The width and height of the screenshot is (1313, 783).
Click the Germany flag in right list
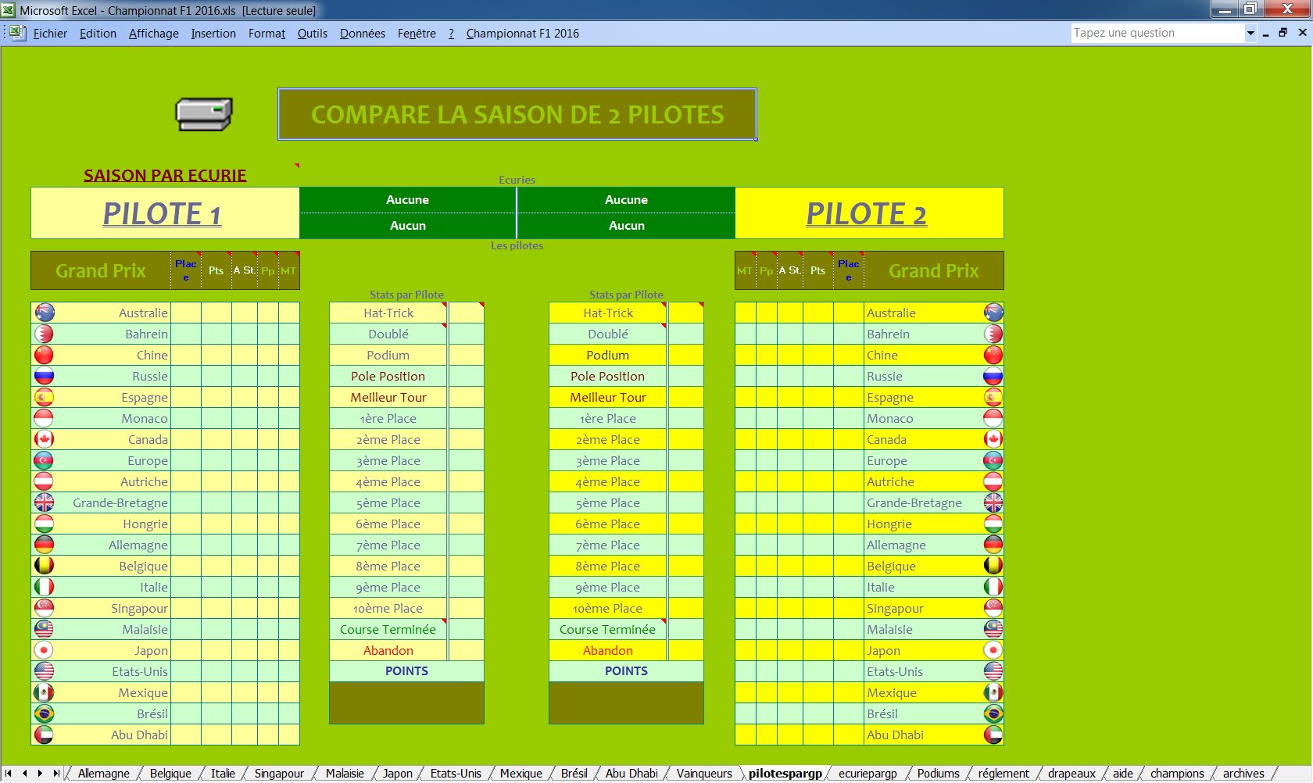click(x=993, y=545)
